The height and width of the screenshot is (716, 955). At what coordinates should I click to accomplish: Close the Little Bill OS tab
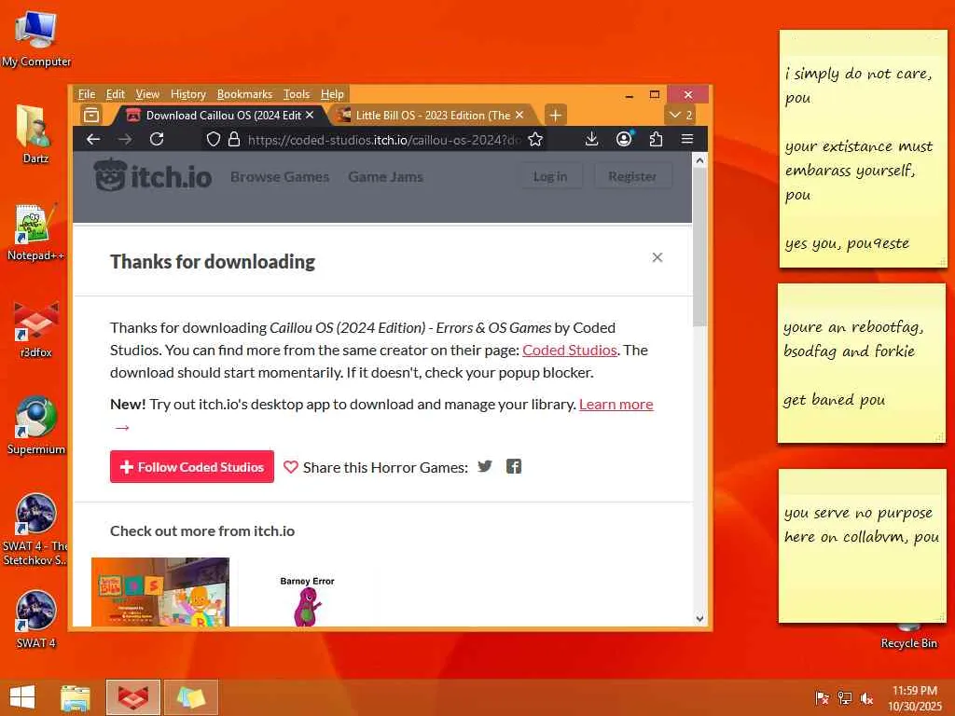pos(519,115)
